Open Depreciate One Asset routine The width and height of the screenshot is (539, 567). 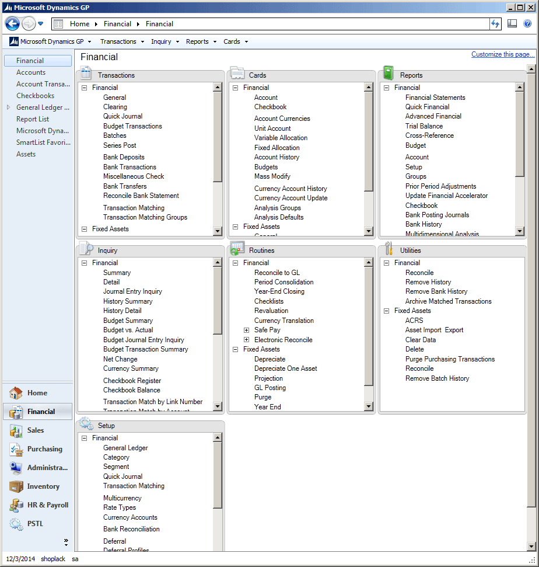(x=285, y=368)
